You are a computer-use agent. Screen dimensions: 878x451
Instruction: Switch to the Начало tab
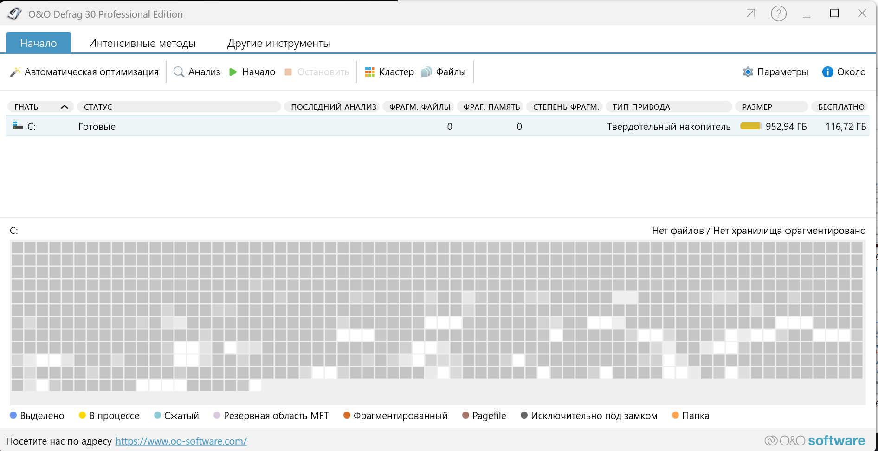[39, 43]
